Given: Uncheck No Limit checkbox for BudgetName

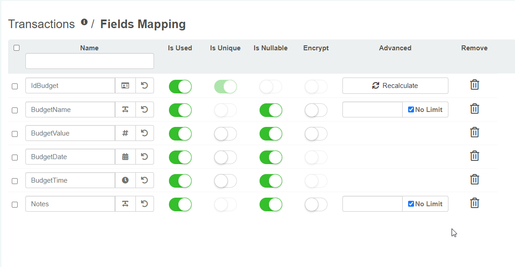Looking at the screenshot, I should tap(411, 110).
